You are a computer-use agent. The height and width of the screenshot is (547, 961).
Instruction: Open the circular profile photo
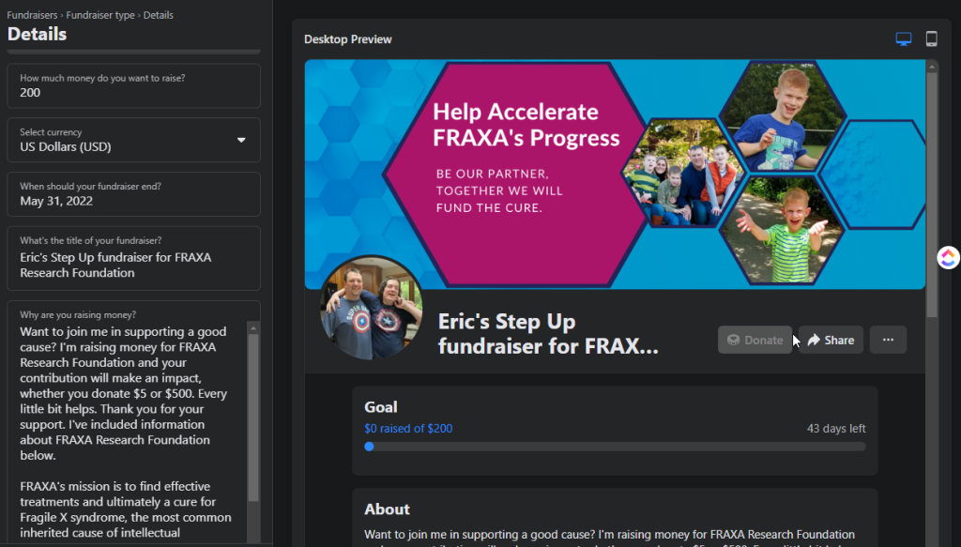[371, 308]
